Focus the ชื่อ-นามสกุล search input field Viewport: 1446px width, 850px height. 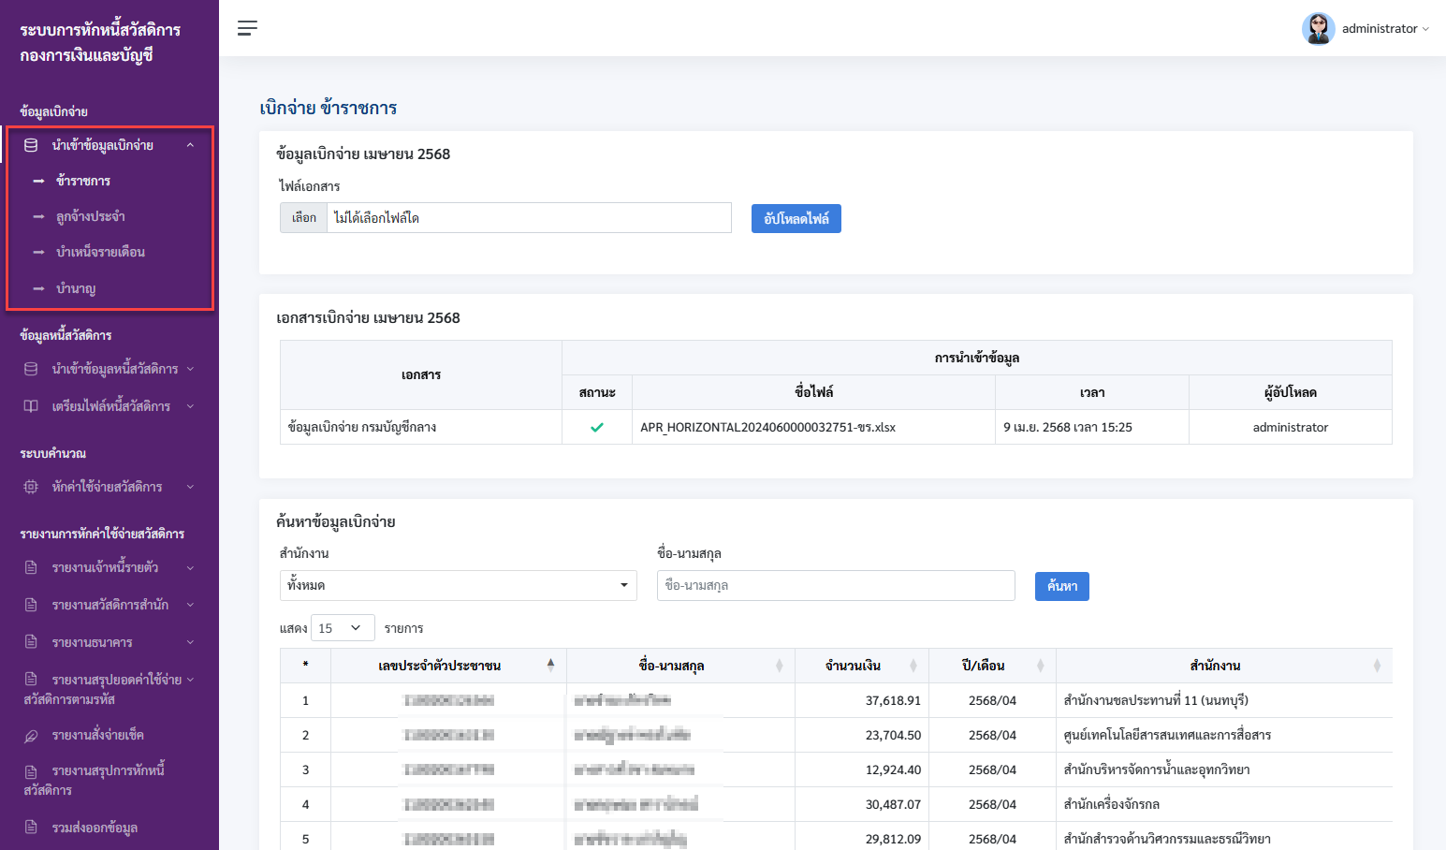click(x=836, y=585)
